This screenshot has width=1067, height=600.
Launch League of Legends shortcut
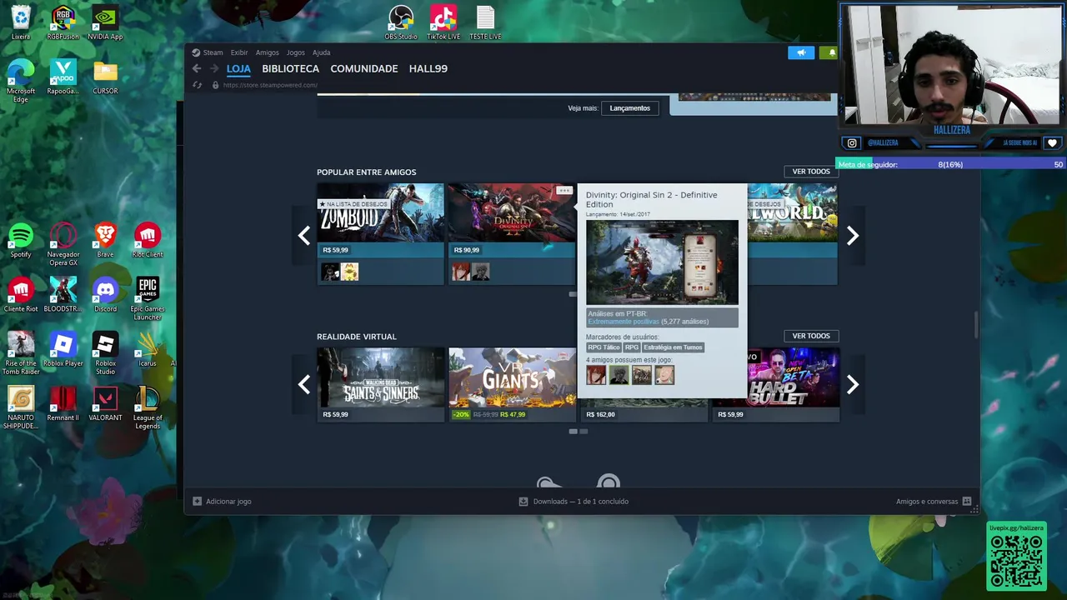click(148, 407)
